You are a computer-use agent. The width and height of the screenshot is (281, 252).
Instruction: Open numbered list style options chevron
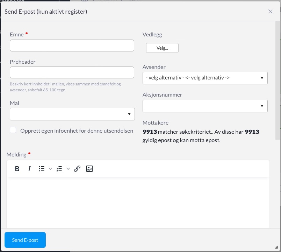(x=68, y=169)
